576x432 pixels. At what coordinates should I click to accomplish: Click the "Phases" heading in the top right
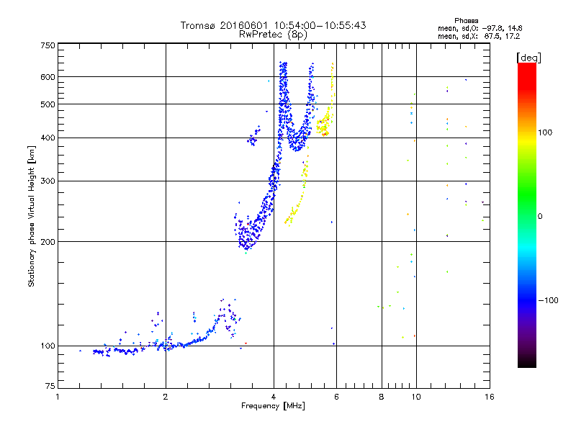pyautogui.click(x=466, y=21)
